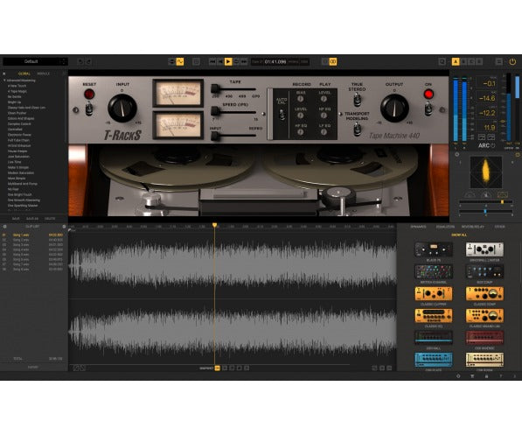
Task: Toggle the loop playback button
Action: [x=236, y=61]
